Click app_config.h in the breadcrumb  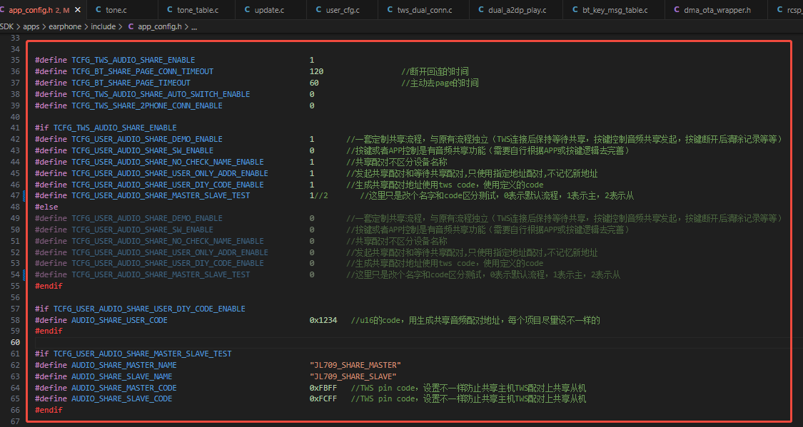pyautogui.click(x=159, y=26)
